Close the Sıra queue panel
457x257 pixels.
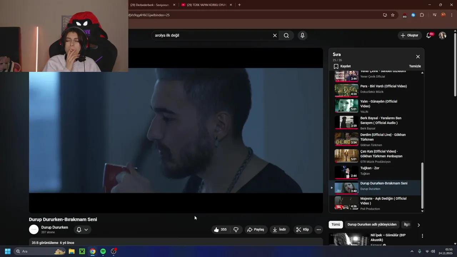pos(418,57)
